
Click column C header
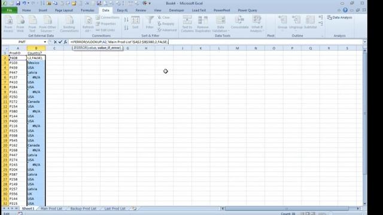(54, 48)
